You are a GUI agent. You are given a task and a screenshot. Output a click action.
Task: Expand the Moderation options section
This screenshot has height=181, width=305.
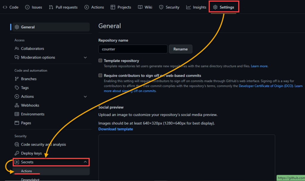tap(85, 57)
